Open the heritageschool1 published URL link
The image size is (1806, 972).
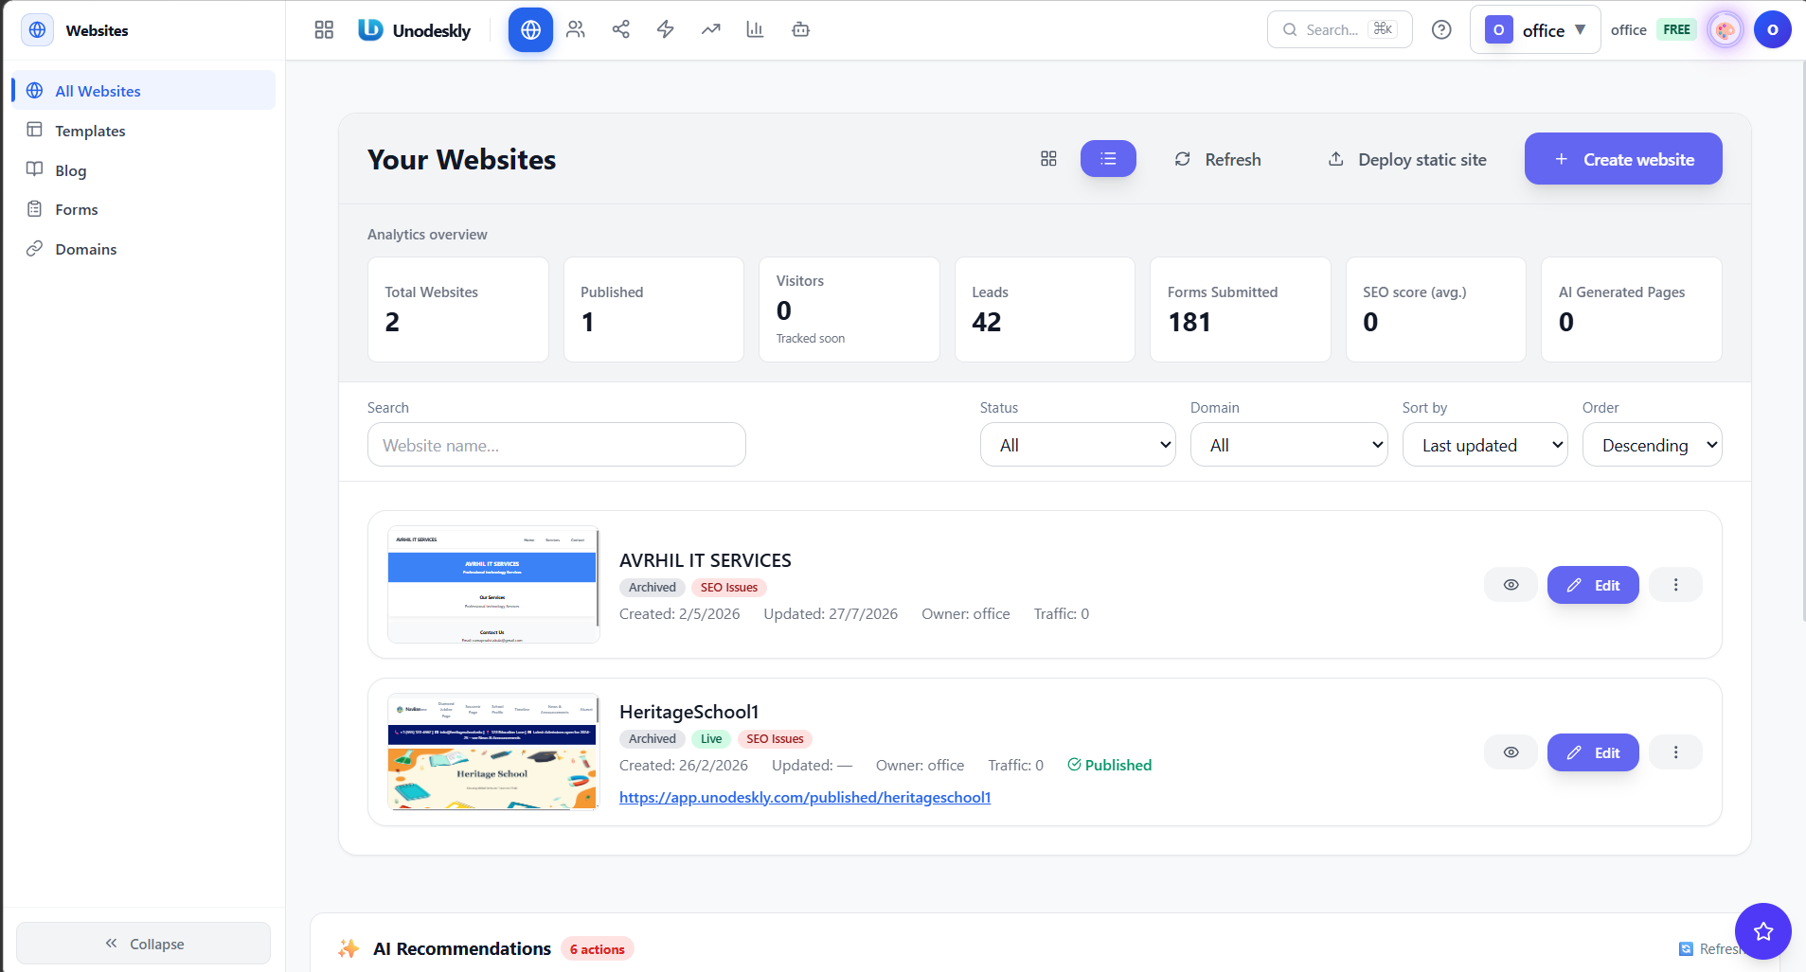point(805,797)
